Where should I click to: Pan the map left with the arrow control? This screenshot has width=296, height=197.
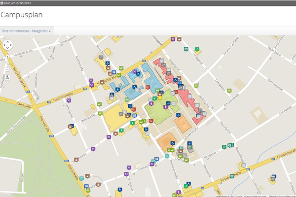(4, 45)
